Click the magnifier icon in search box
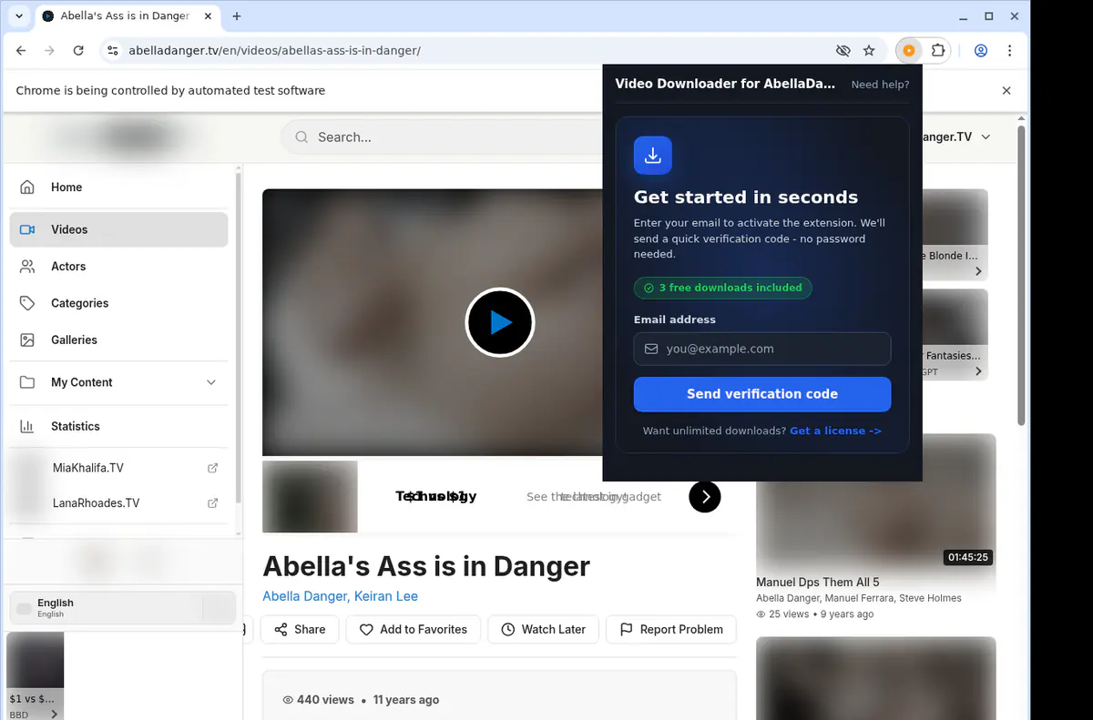 (x=301, y=137)
